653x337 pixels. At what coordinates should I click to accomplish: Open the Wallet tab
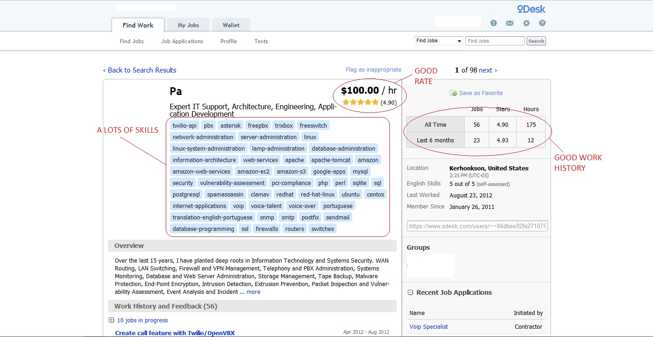tap(231, 25)
